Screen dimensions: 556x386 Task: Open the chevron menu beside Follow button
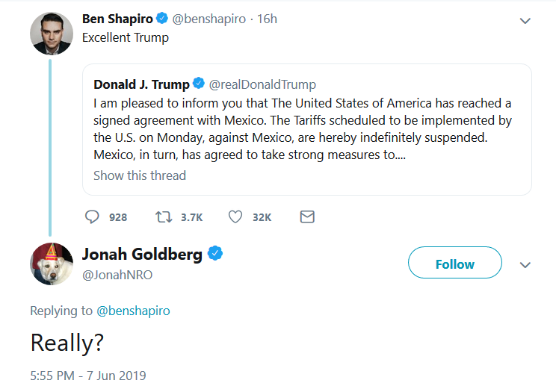click(x=525, y=264)
